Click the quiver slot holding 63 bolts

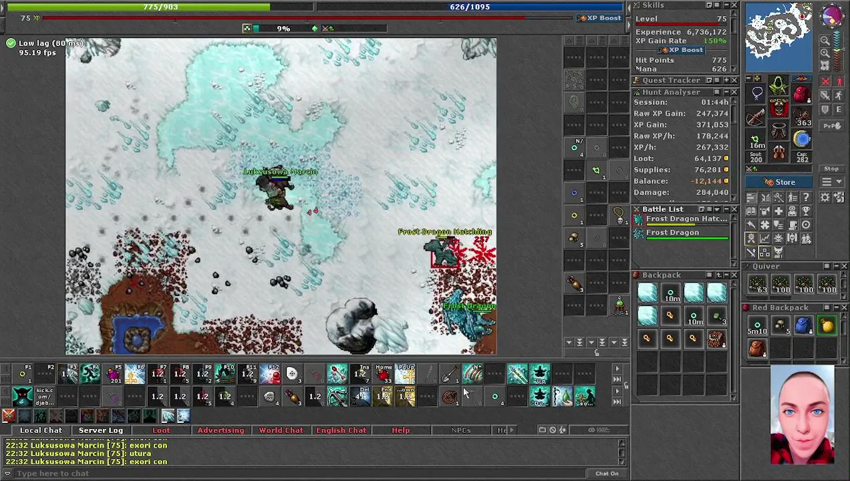pyautogui.click(x=758, y=285)
